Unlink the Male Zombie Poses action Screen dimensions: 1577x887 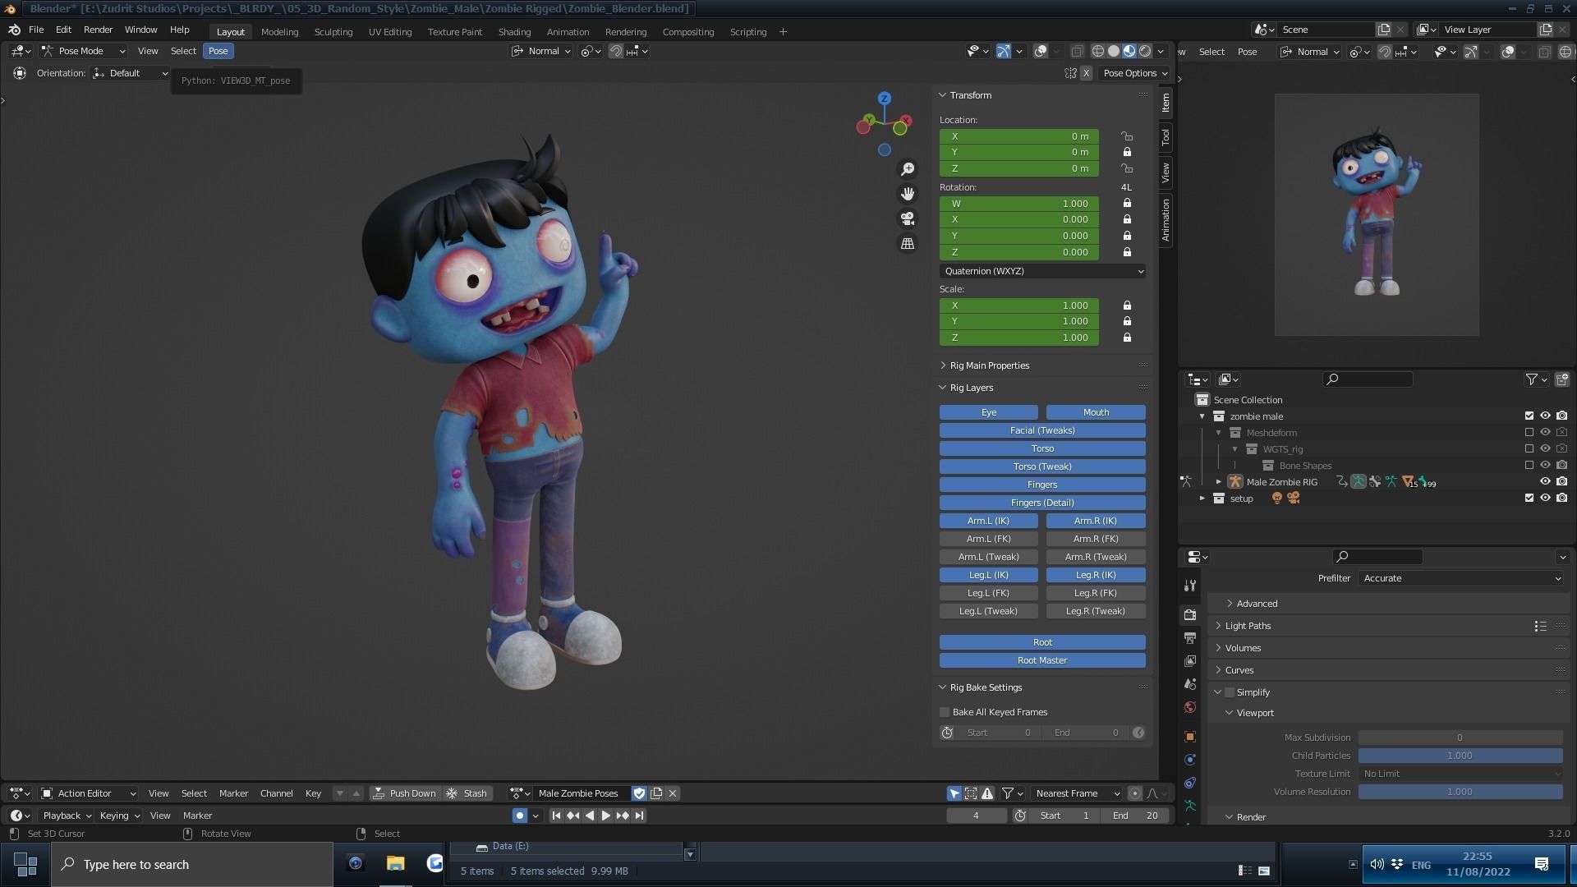(x=673, y=793)
